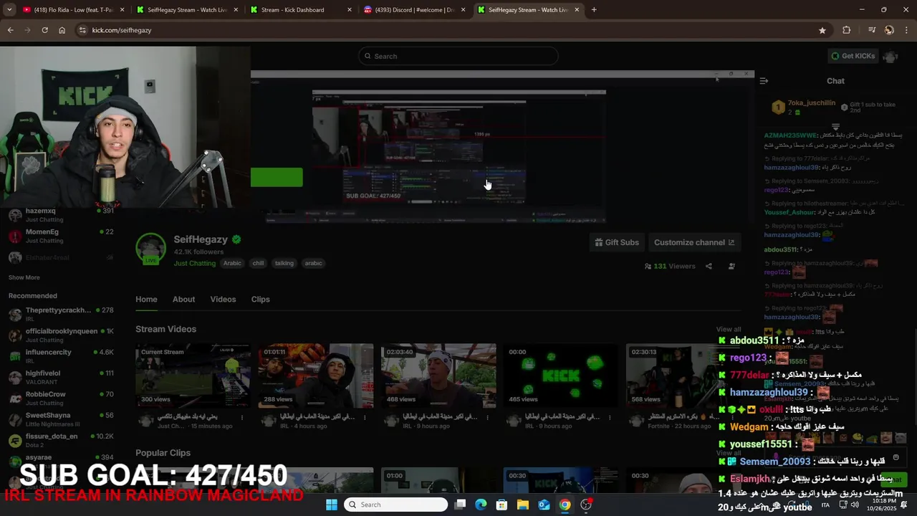Open the channel Home tab
The height and width of the screenshot is (516, 917).
tap(146, 300)
